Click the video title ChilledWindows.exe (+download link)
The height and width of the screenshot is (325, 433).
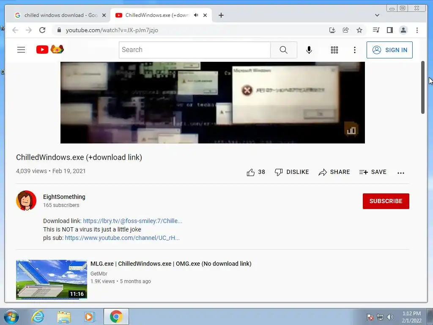pyautogui.click(x=79, y=157)
